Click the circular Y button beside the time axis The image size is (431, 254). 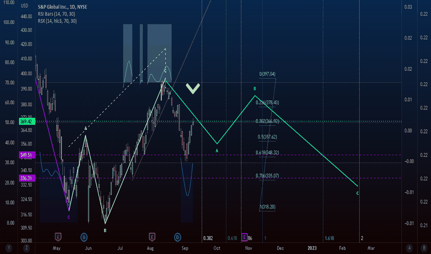(x=9, y=248)
